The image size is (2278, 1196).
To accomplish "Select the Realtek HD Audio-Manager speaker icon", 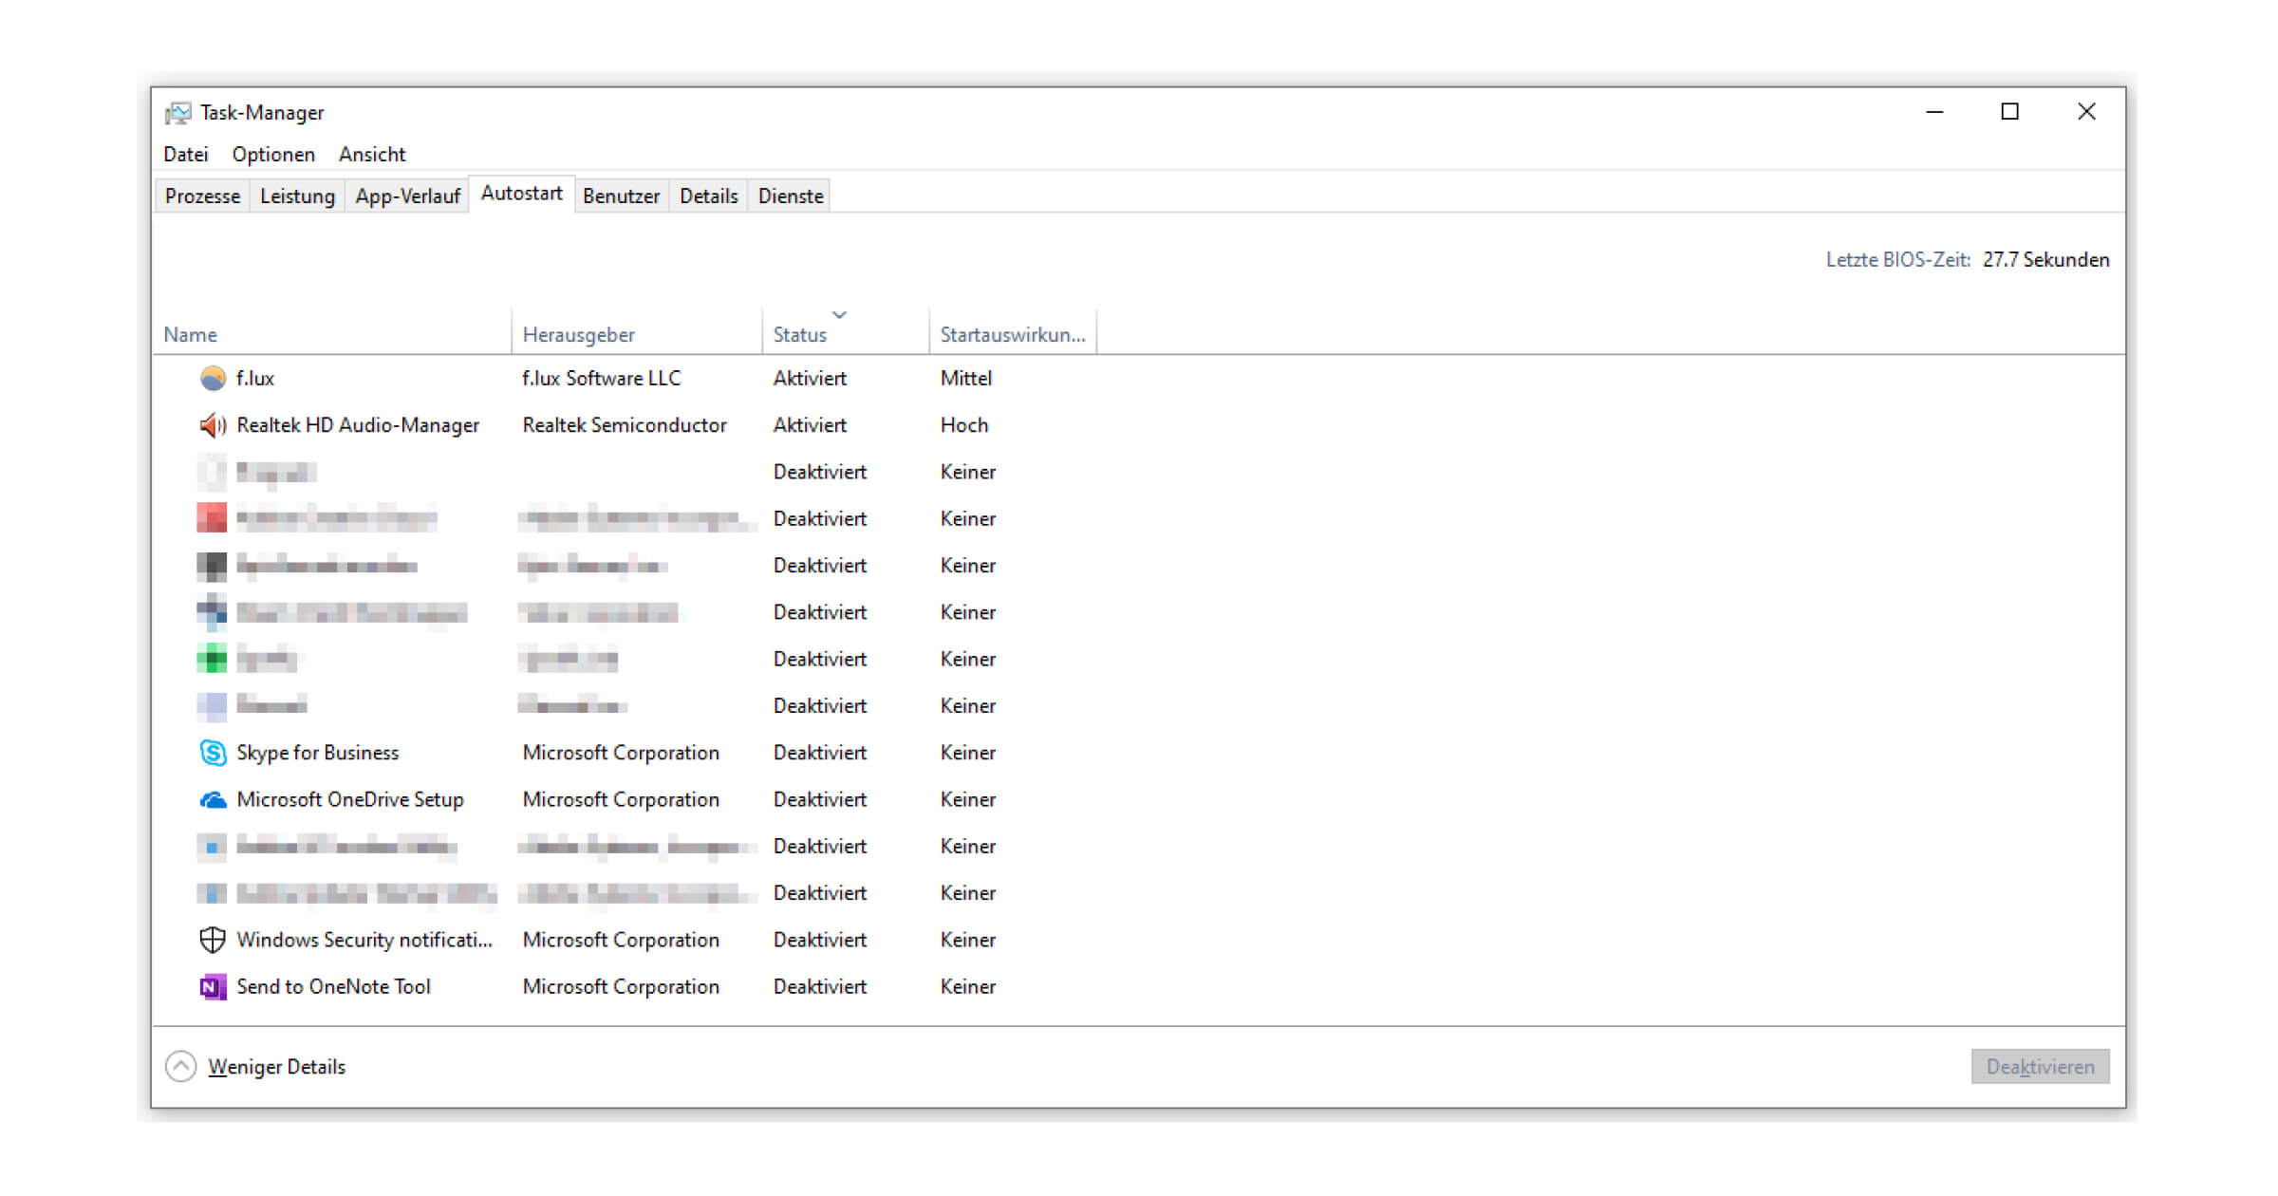I will click(x=213, y=425).
